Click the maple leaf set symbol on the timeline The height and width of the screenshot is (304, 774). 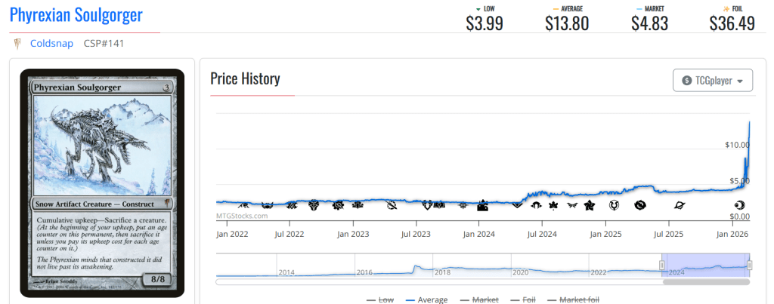pyautogui.click(x=553, y=204)
